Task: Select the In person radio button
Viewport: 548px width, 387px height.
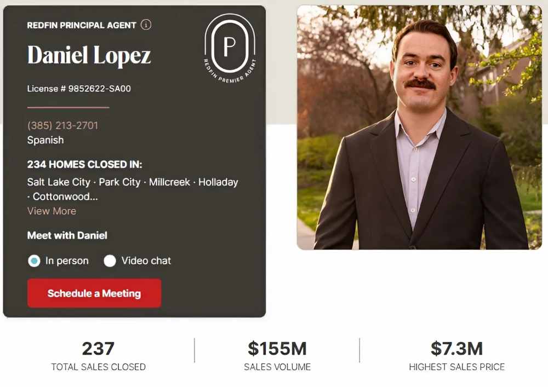Action: click(x=33, y=261)
